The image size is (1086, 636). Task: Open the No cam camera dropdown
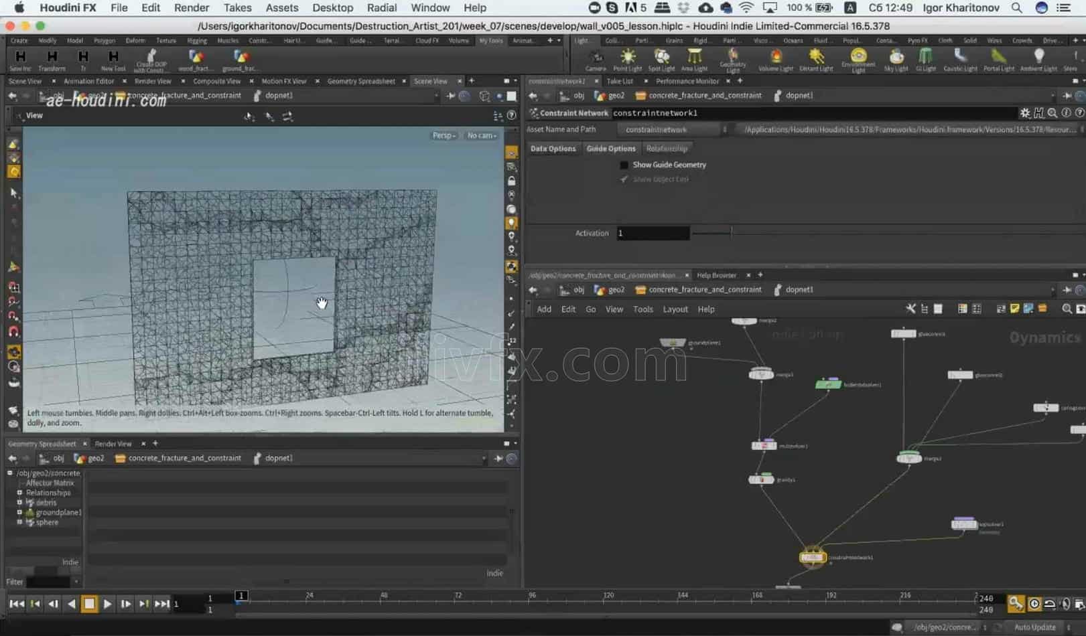(482, 135)
